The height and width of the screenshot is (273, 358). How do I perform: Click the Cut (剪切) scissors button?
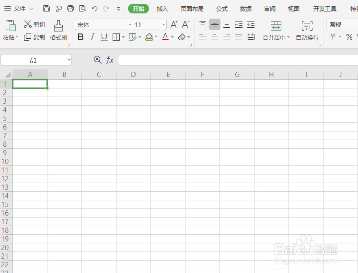tap(34, 24)
